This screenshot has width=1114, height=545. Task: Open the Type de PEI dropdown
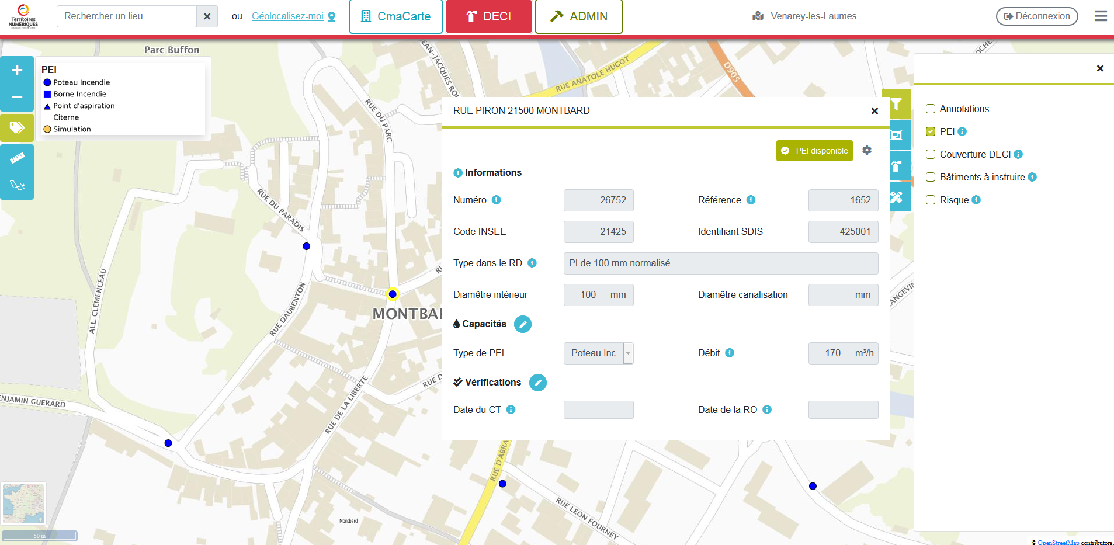pyautogui.click(x=598, y=353)
